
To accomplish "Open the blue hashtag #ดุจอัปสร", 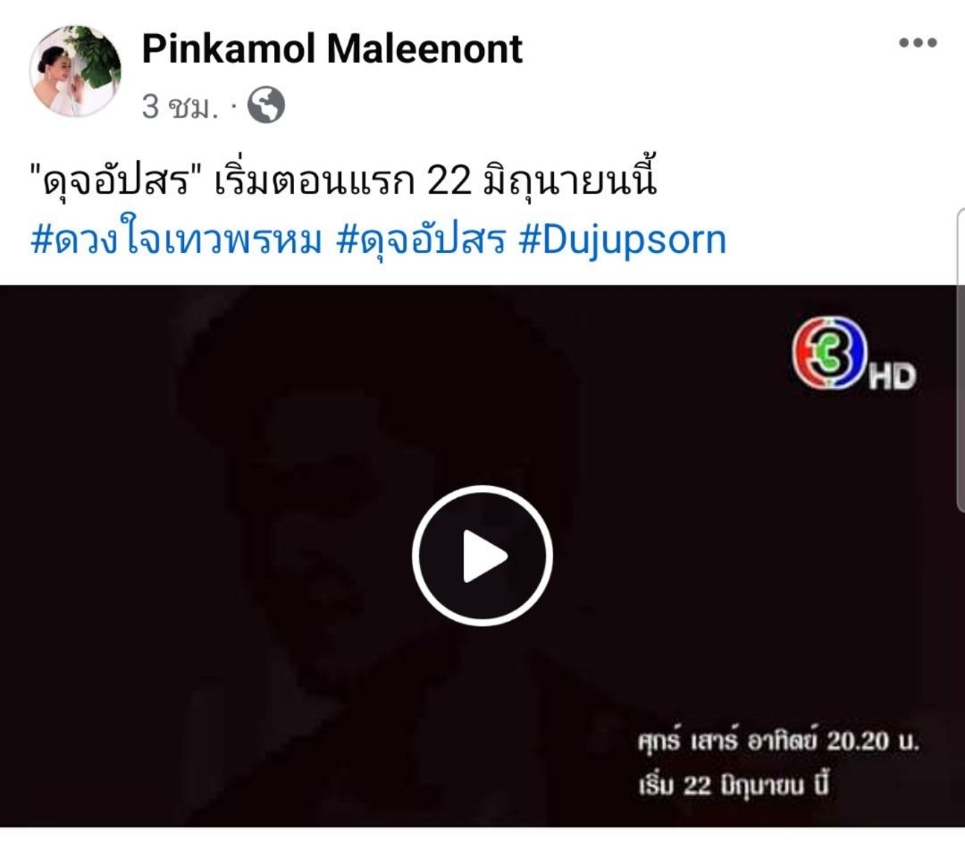I will click(422, 240).
